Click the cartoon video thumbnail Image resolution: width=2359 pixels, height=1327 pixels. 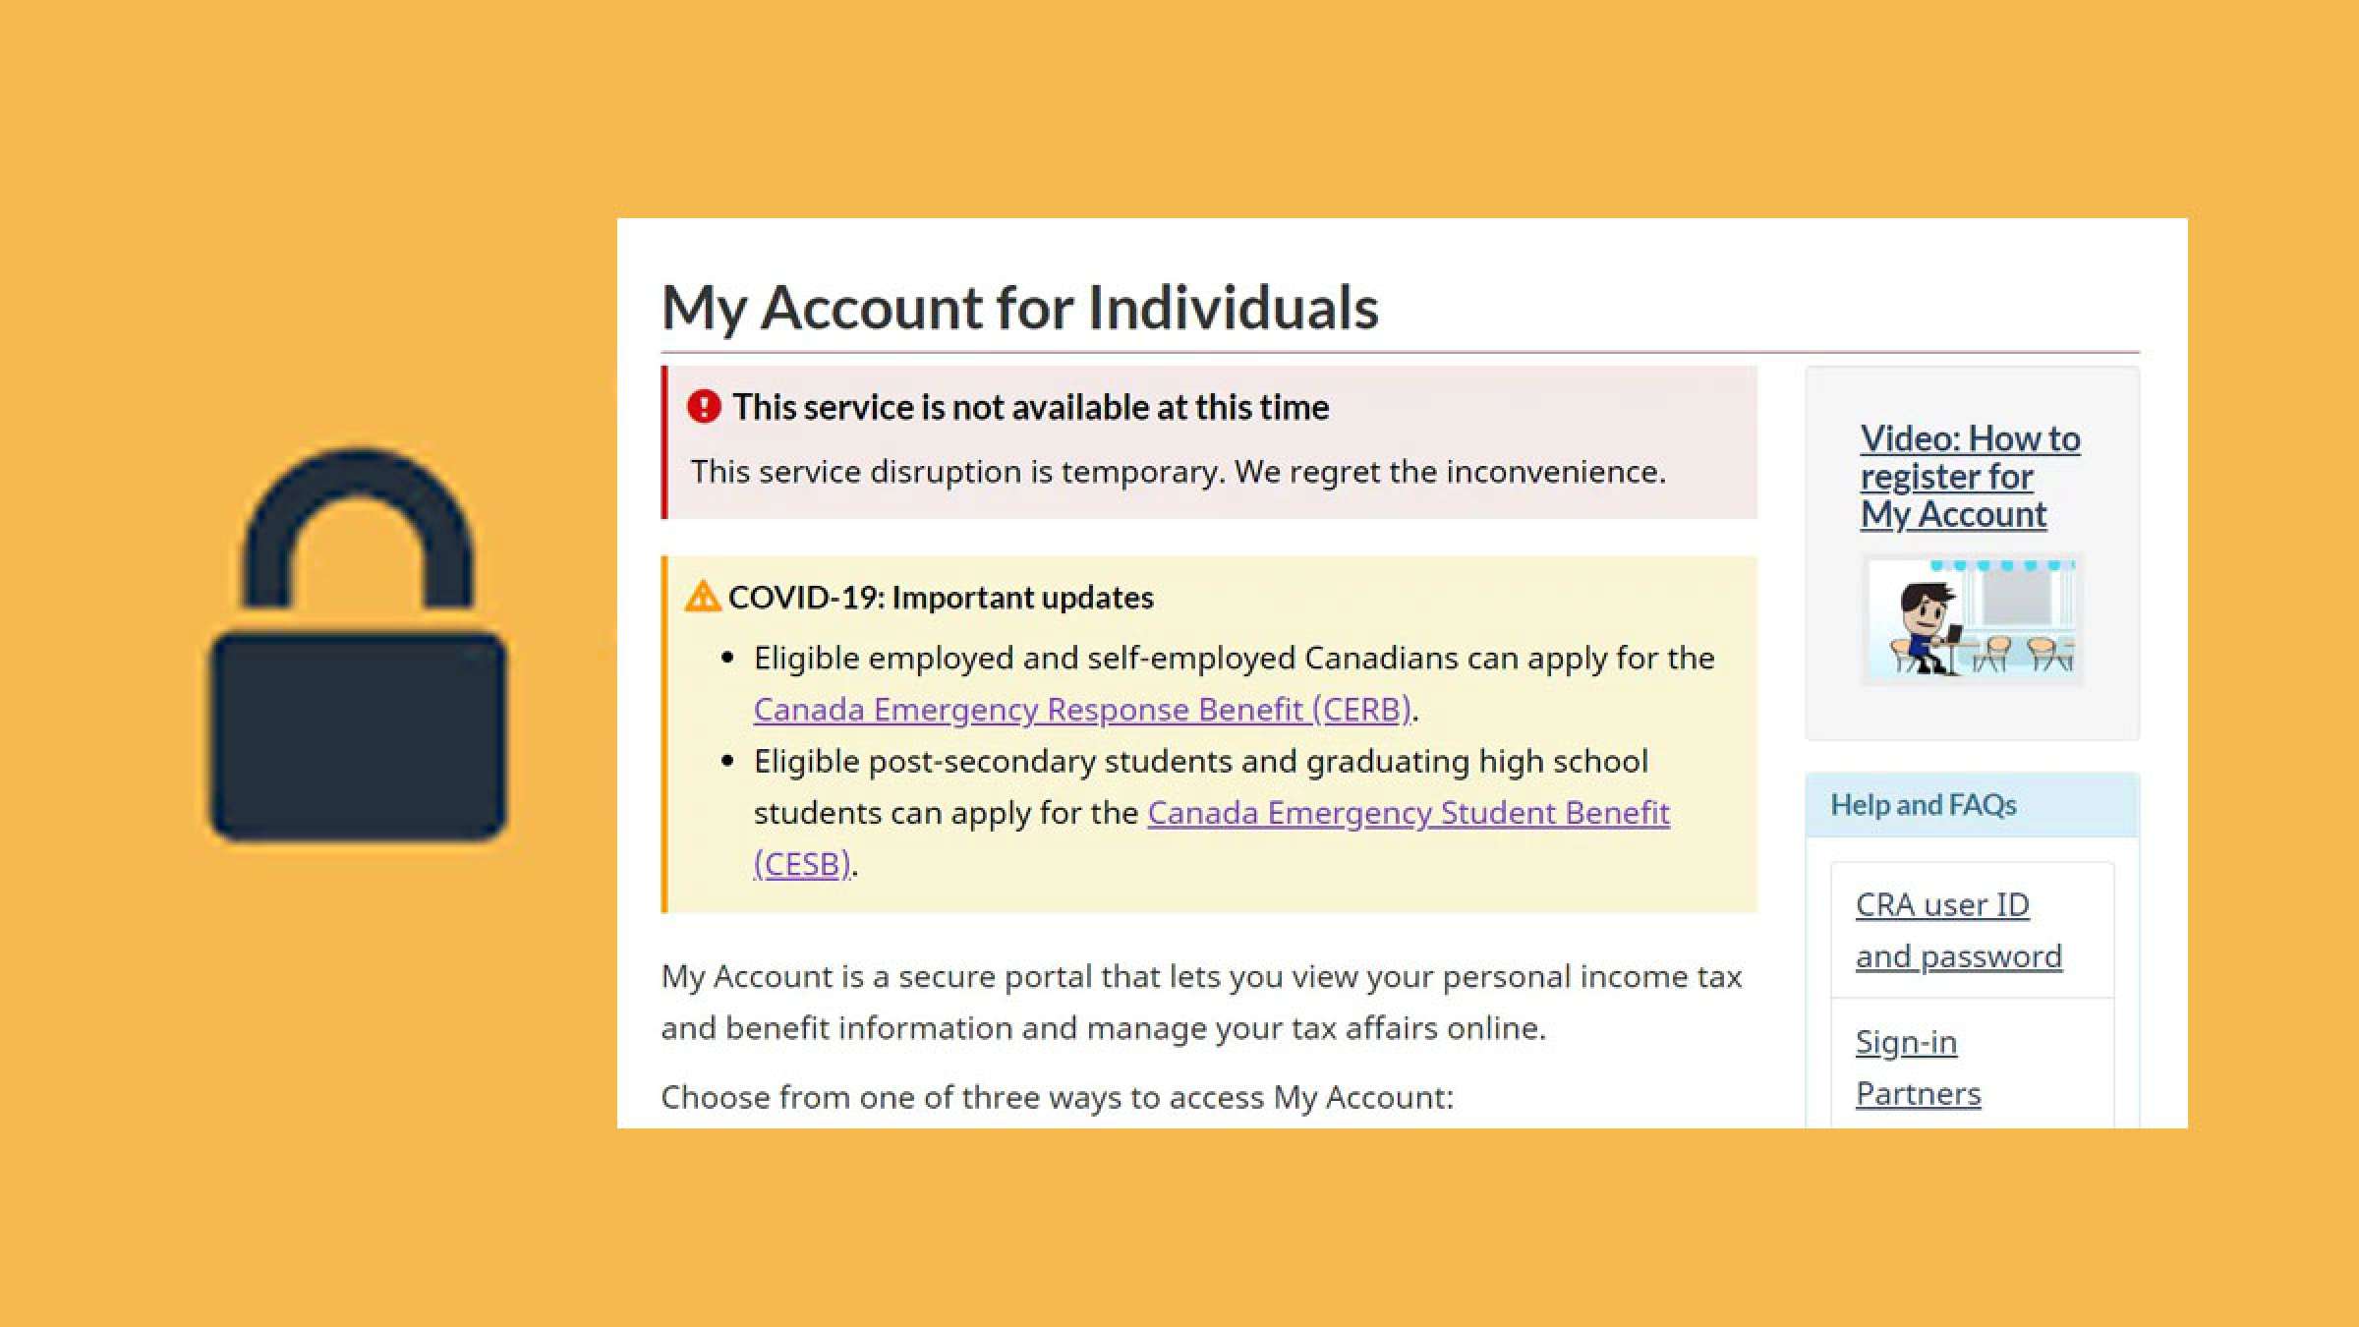click(1972, 619)
